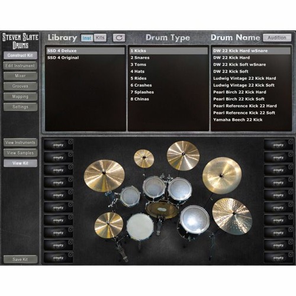
Task: Clear the top-right empty slot with its X icon
Action: [x=291, y=141]
